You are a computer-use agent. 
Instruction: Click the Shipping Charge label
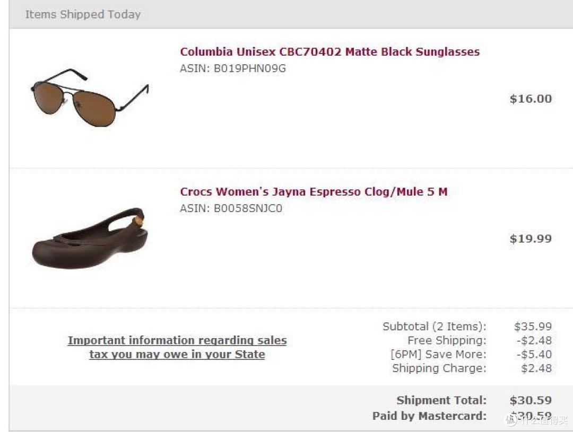tap(439, 368)
